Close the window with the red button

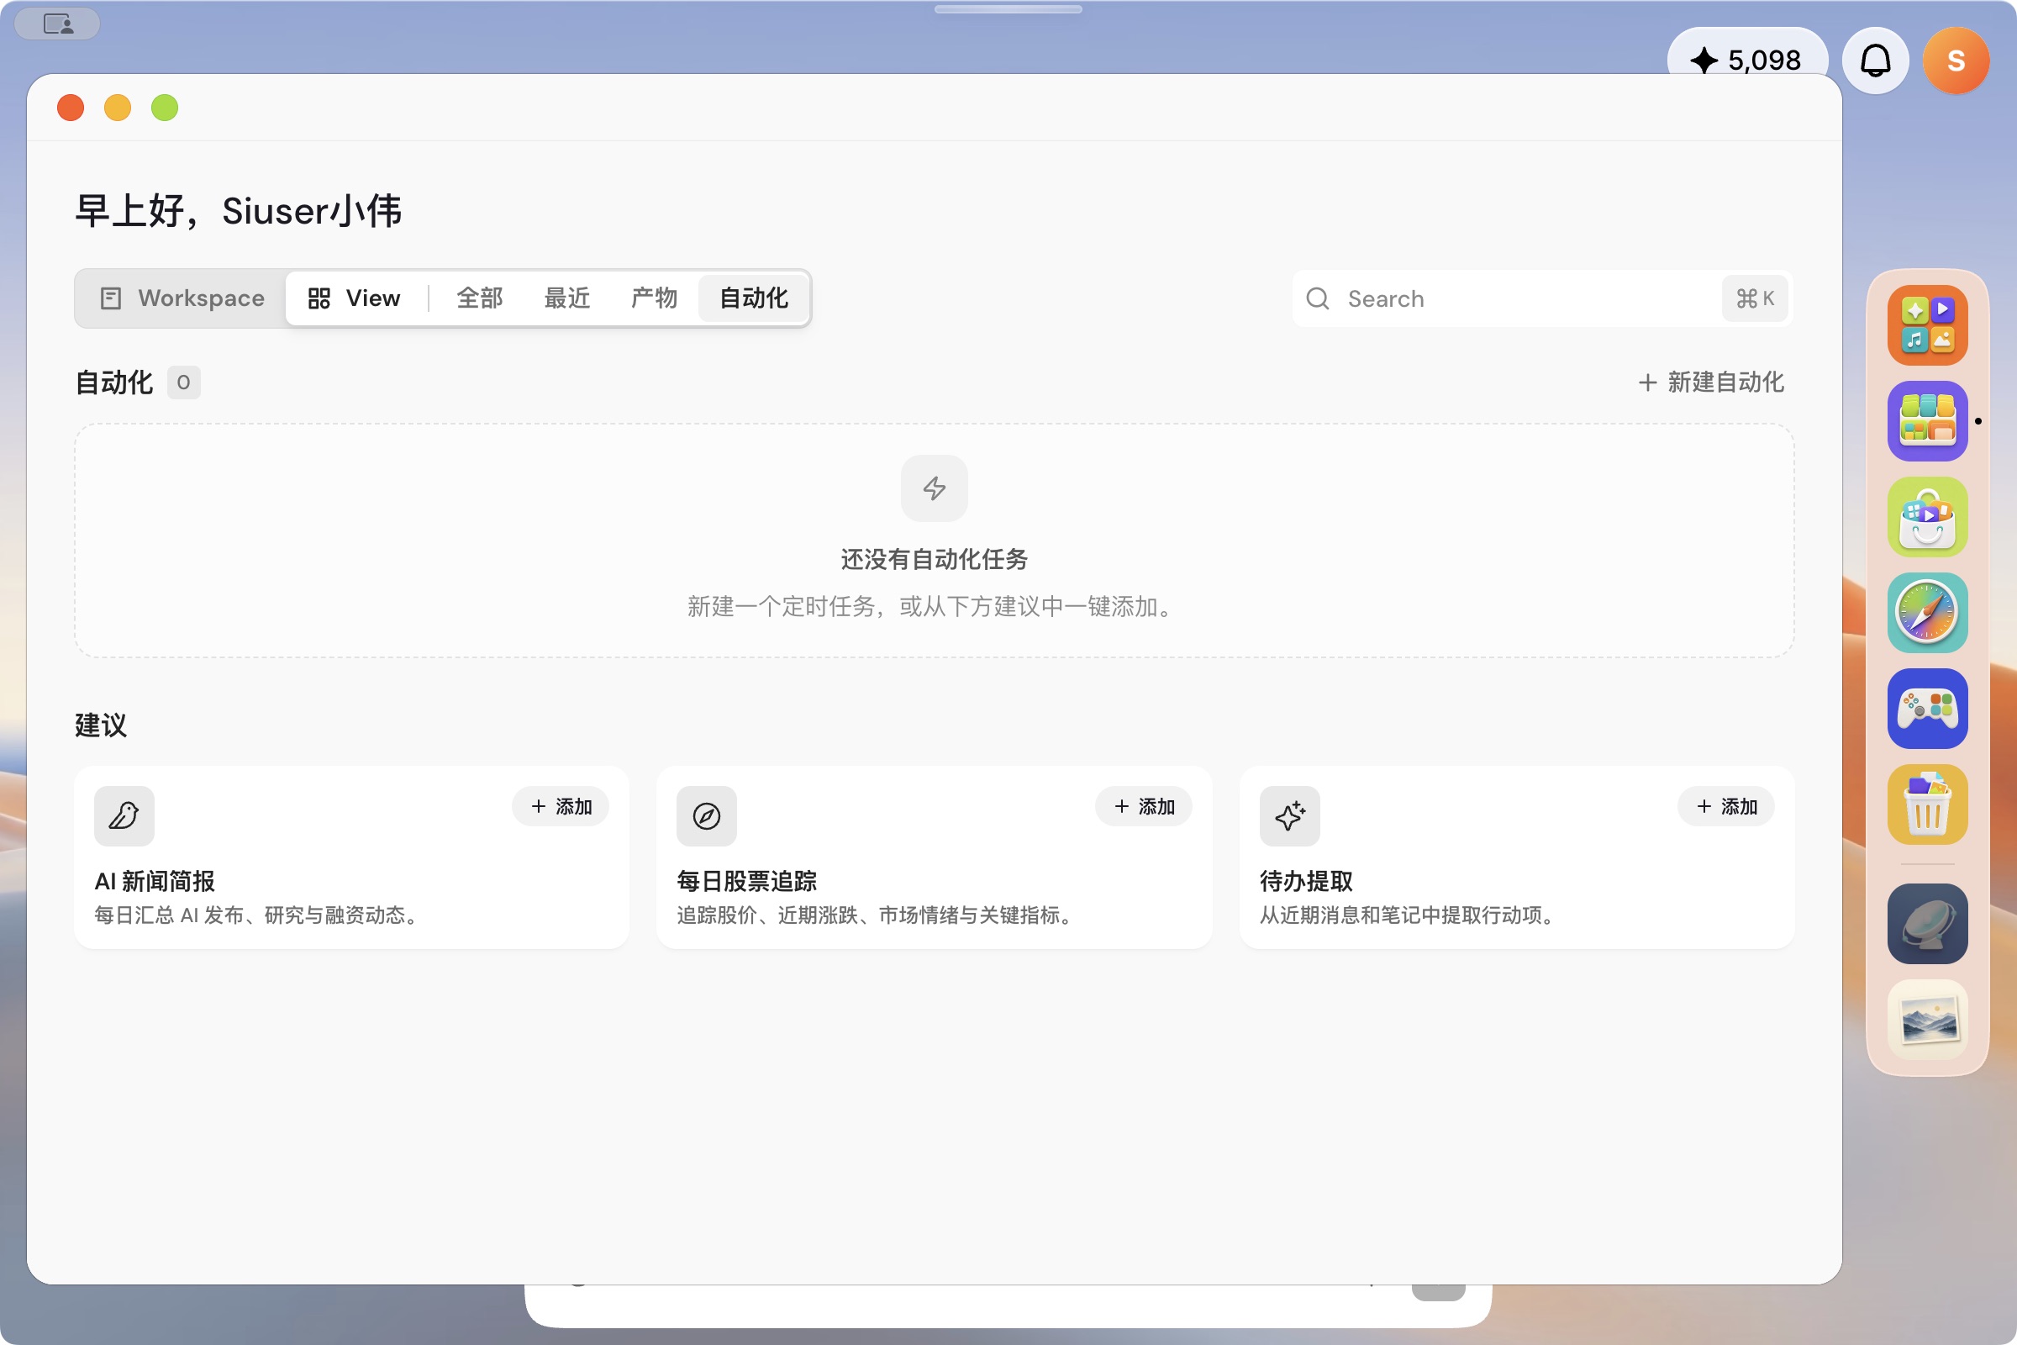tap(71, 108)
